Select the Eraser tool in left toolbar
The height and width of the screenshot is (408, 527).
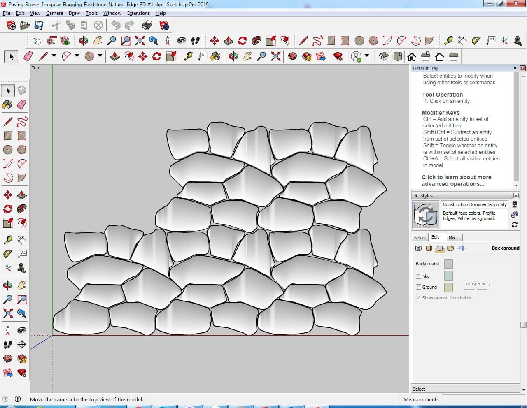click(22, 104)
